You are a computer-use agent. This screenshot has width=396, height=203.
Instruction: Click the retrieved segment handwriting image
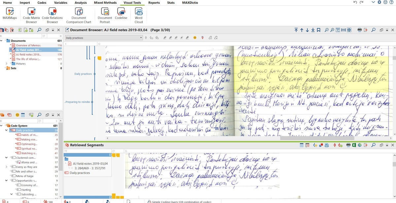(x=202, y=171)
